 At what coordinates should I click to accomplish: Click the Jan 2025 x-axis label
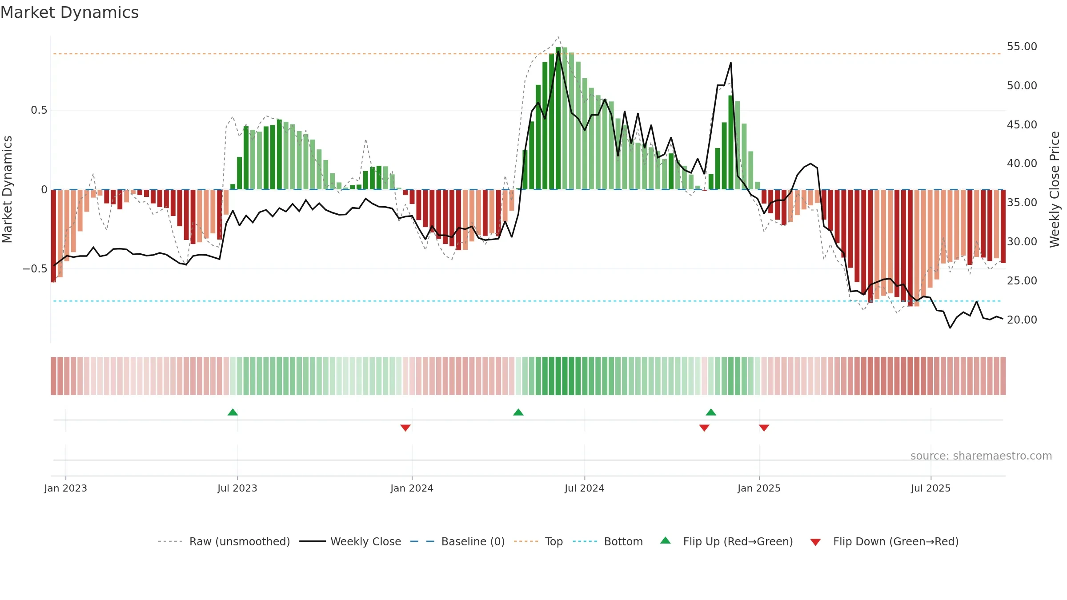[759, 488]
